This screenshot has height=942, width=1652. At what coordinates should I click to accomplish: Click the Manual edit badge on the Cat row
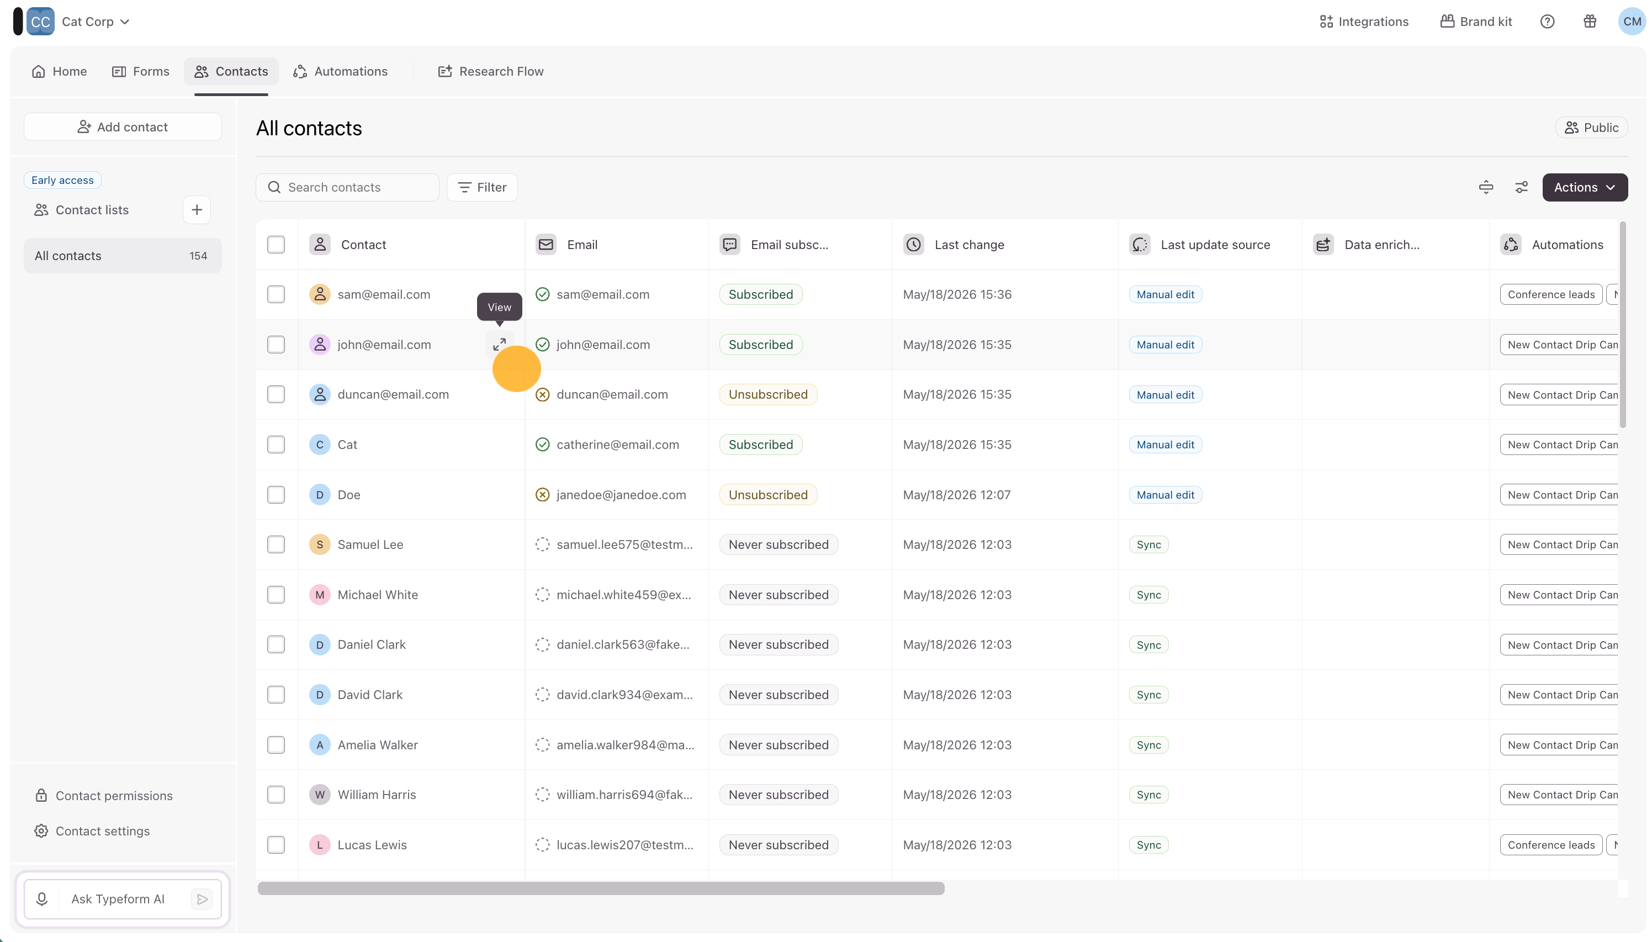1165,444
